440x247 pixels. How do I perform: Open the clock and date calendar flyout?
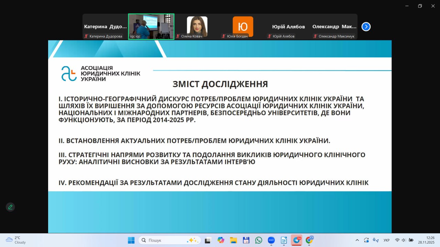(426, 240)
